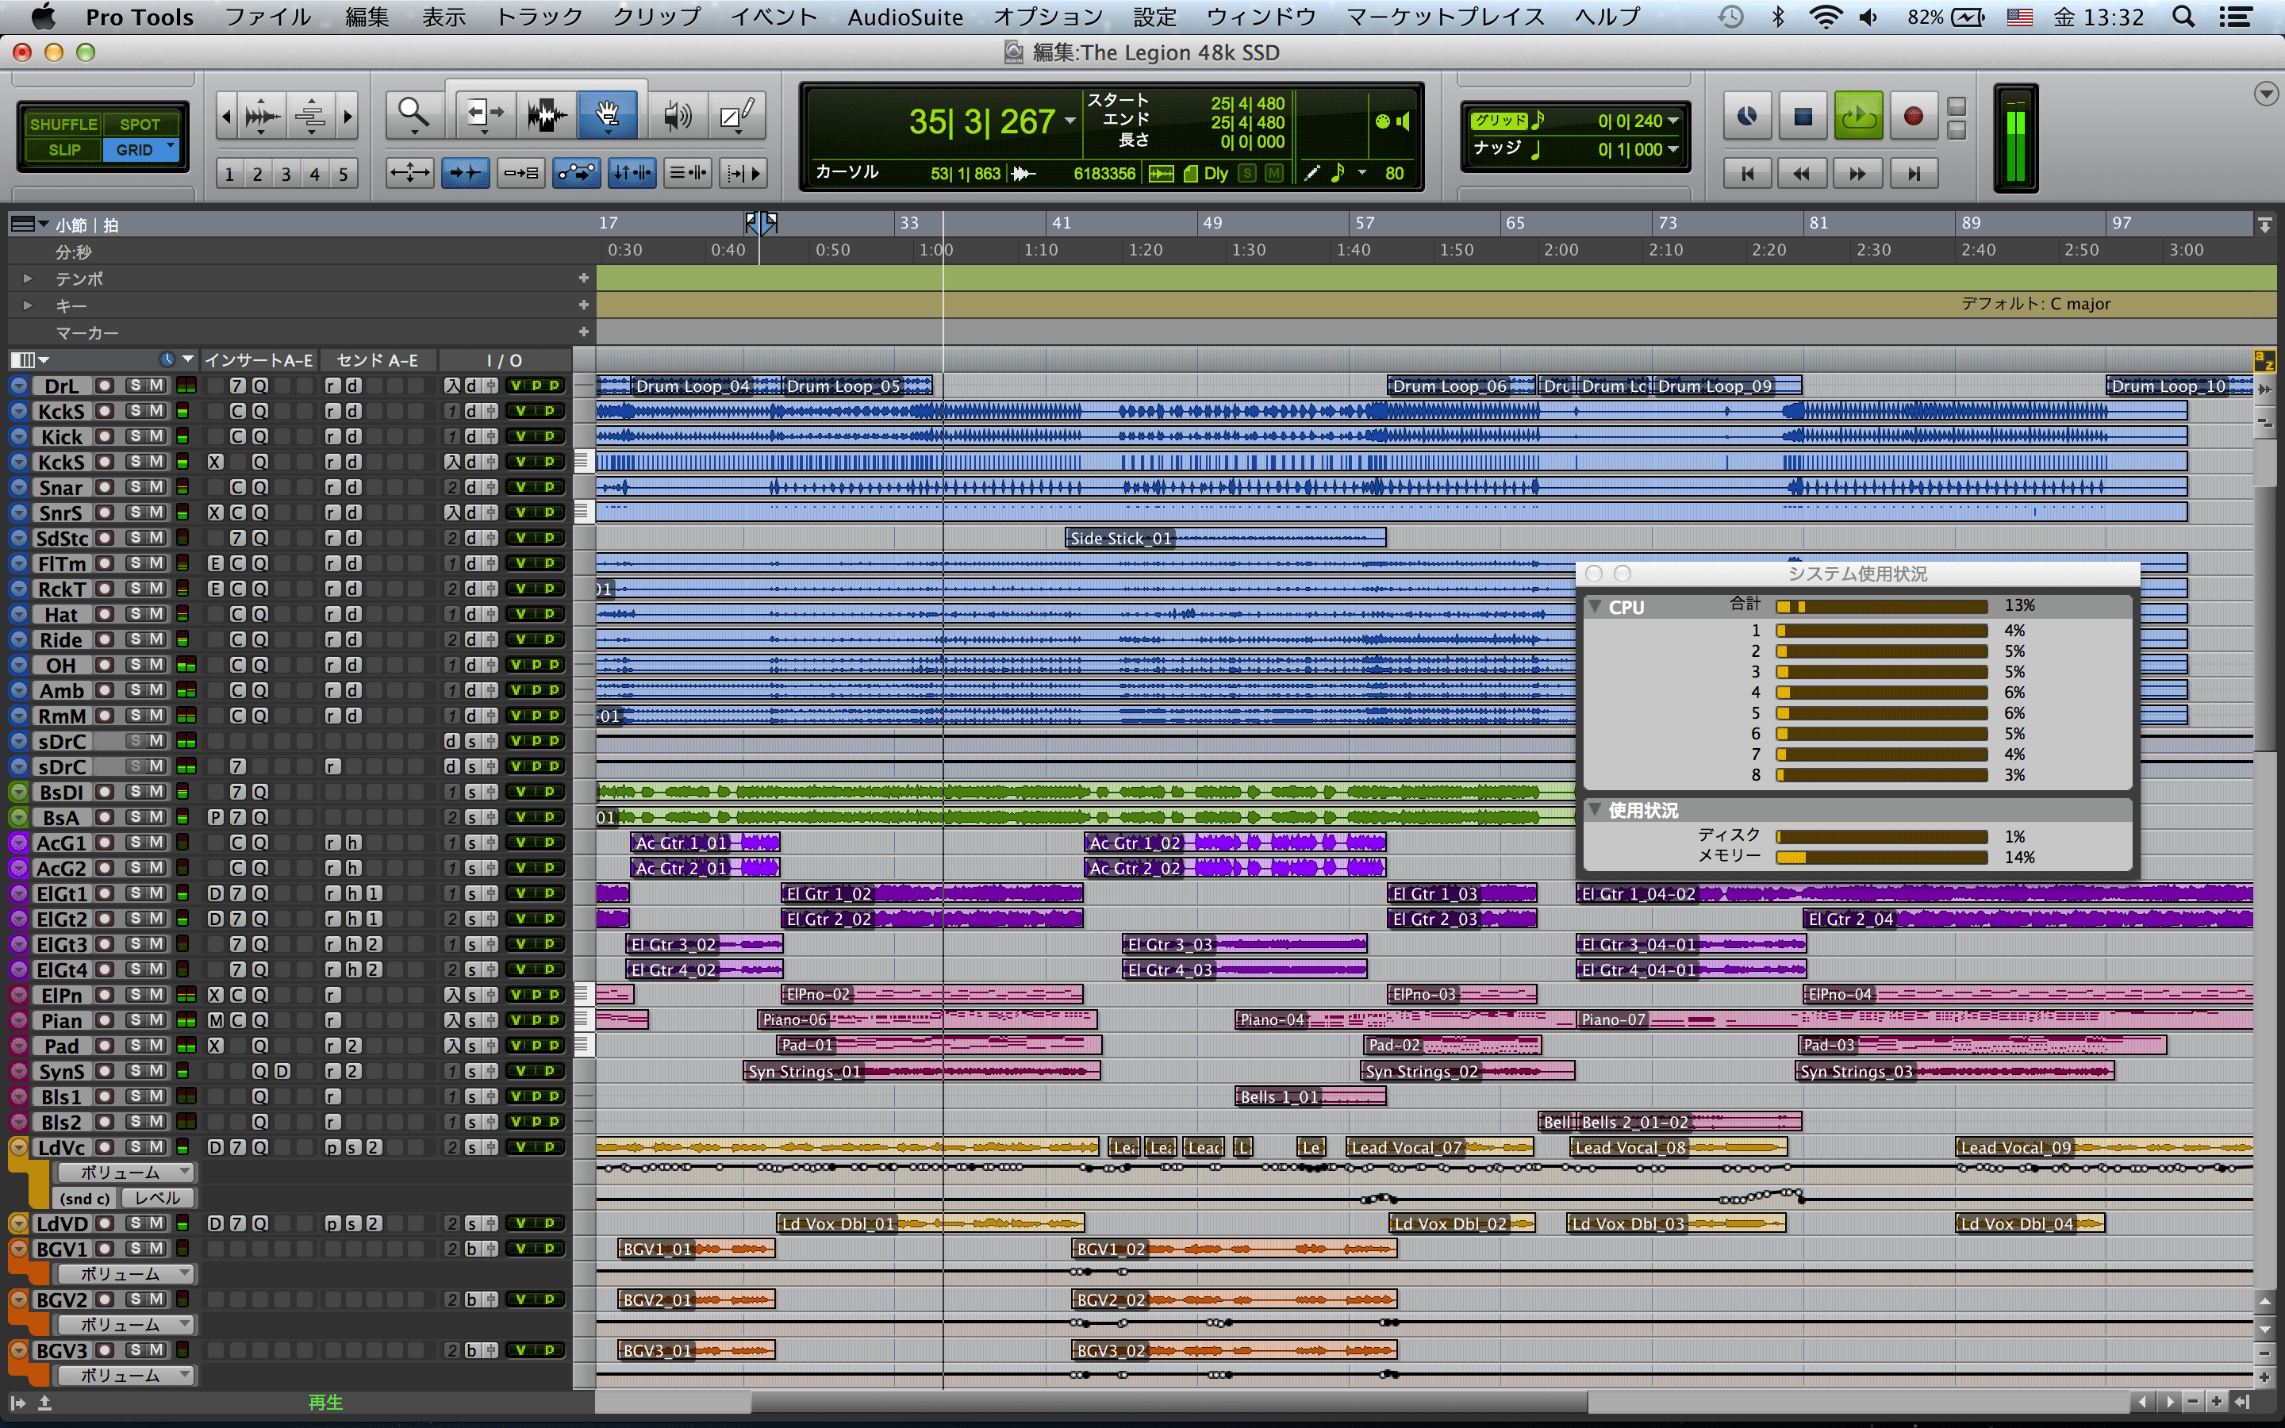This screenshot has height=1428, width=2285.
Task: Open the main counter format dropdown
Action: point(1070,121)
